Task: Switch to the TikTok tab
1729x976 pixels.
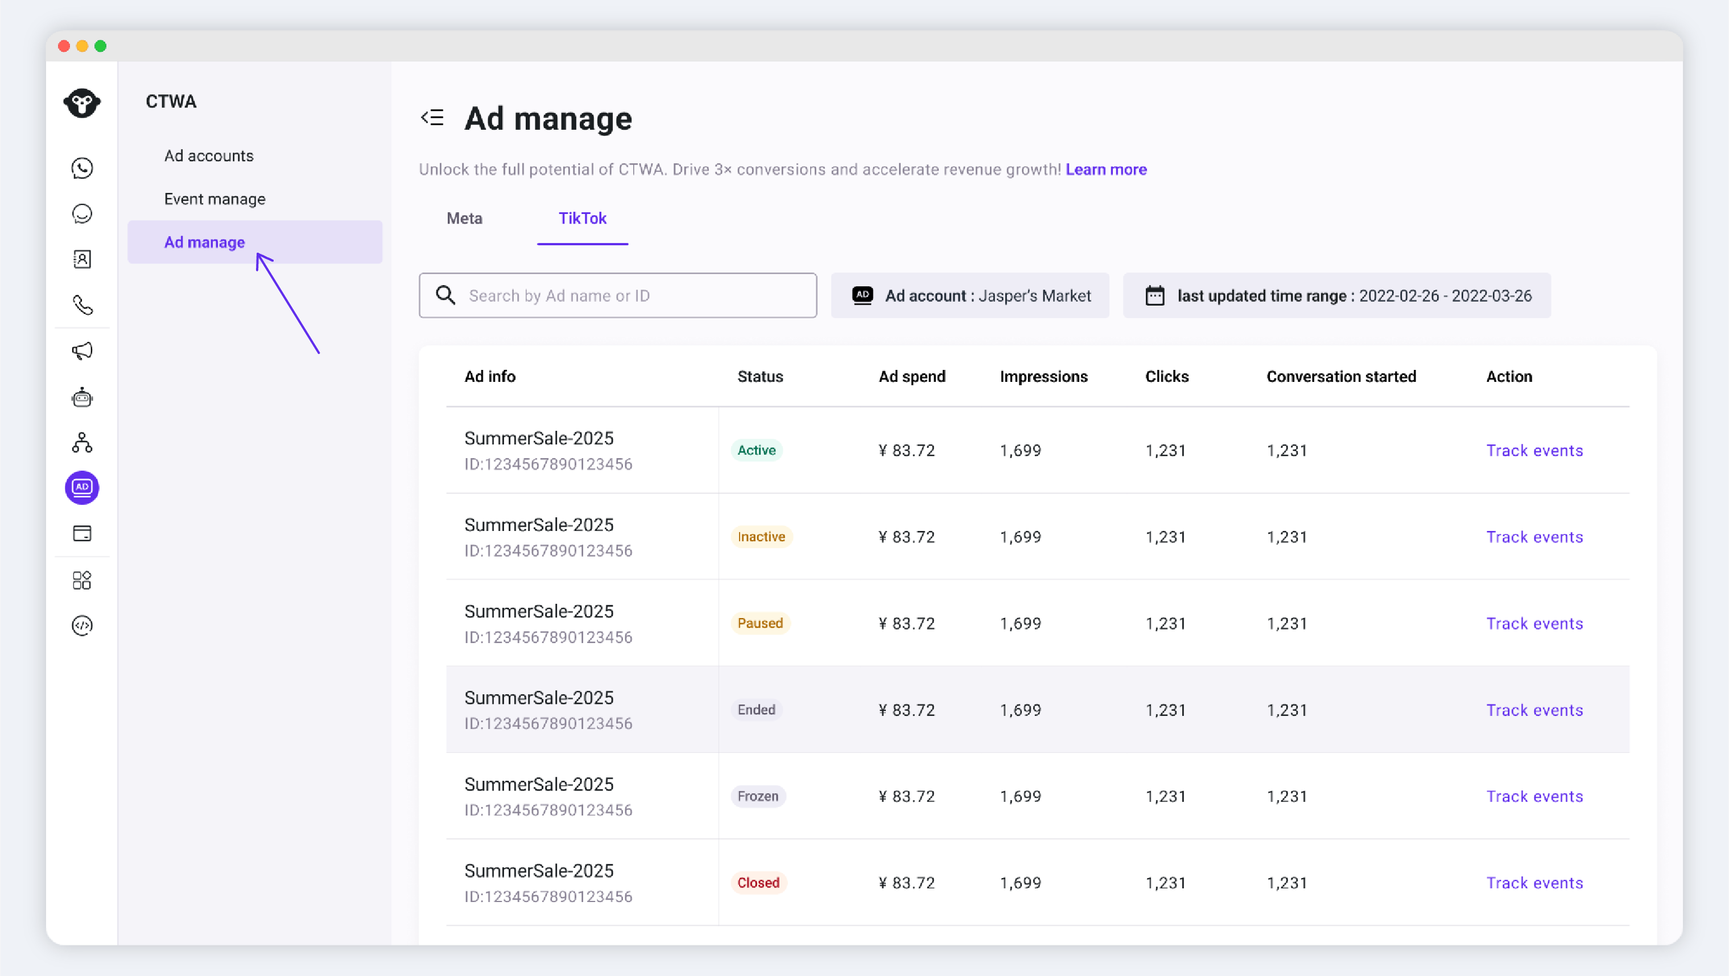Action: pyautogui.click(x=583, y=218)
